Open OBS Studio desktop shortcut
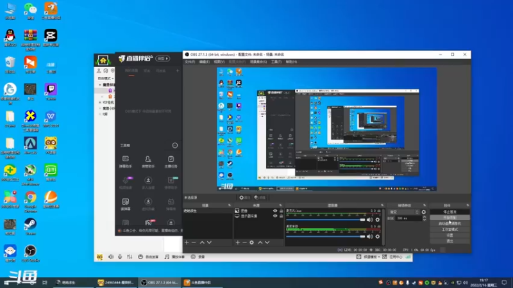This screenshot has width=513, height=288. (x=30, y=253)
